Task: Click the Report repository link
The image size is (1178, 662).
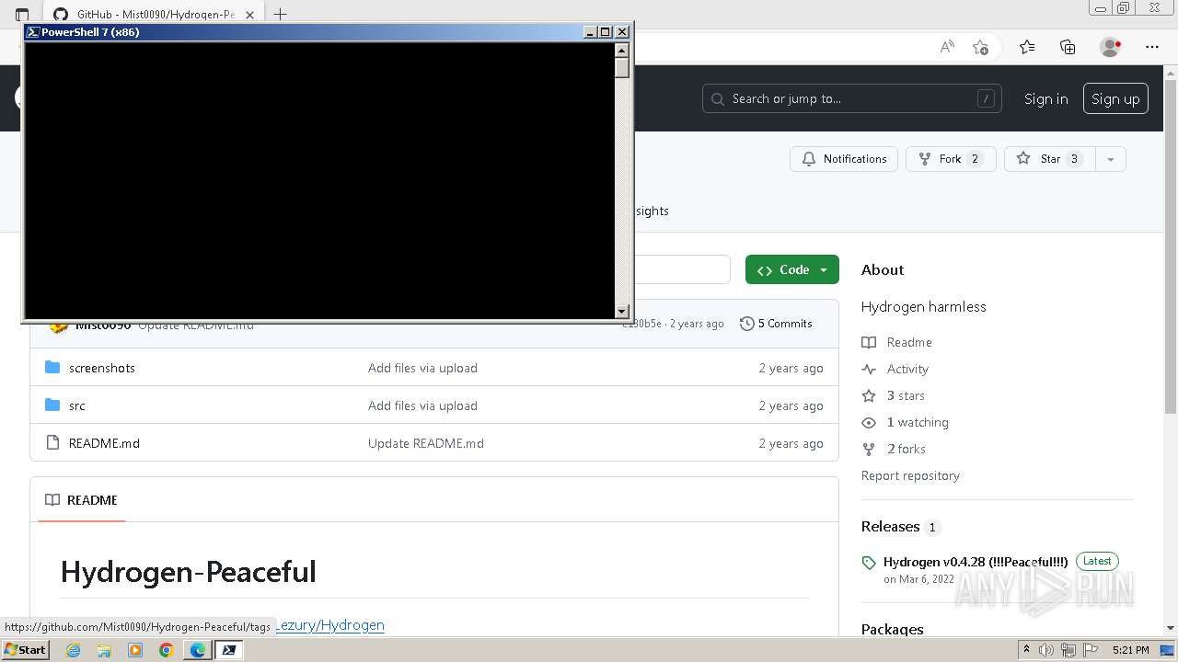Action: pyautogui.click(x=910, y=475)
